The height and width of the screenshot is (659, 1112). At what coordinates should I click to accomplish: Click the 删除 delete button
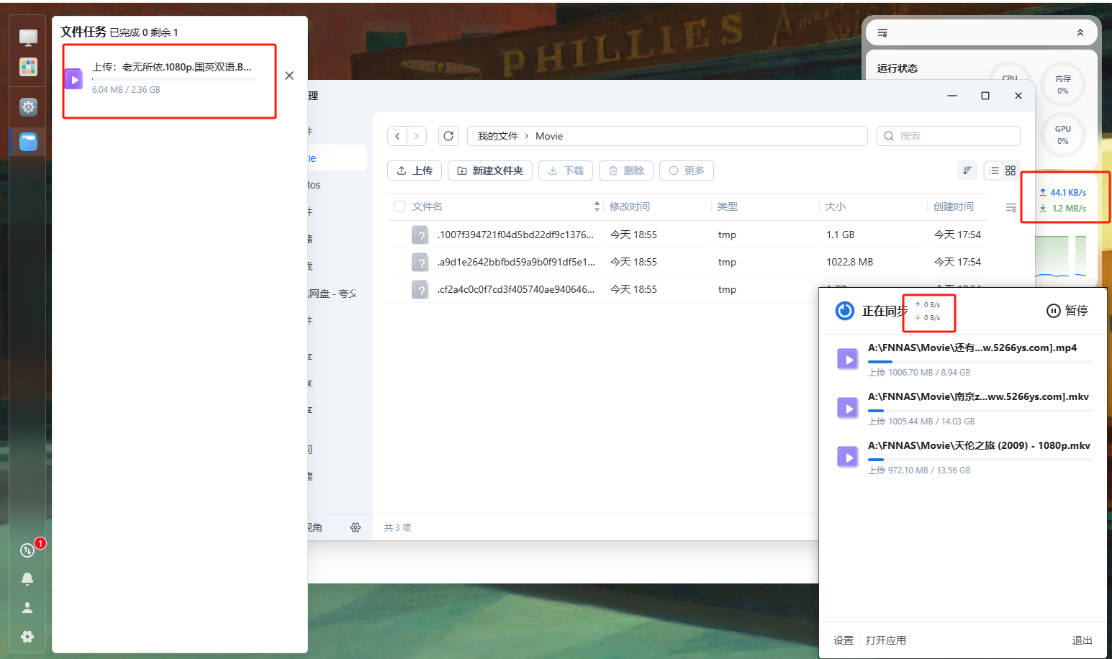[x=626, y=171]
